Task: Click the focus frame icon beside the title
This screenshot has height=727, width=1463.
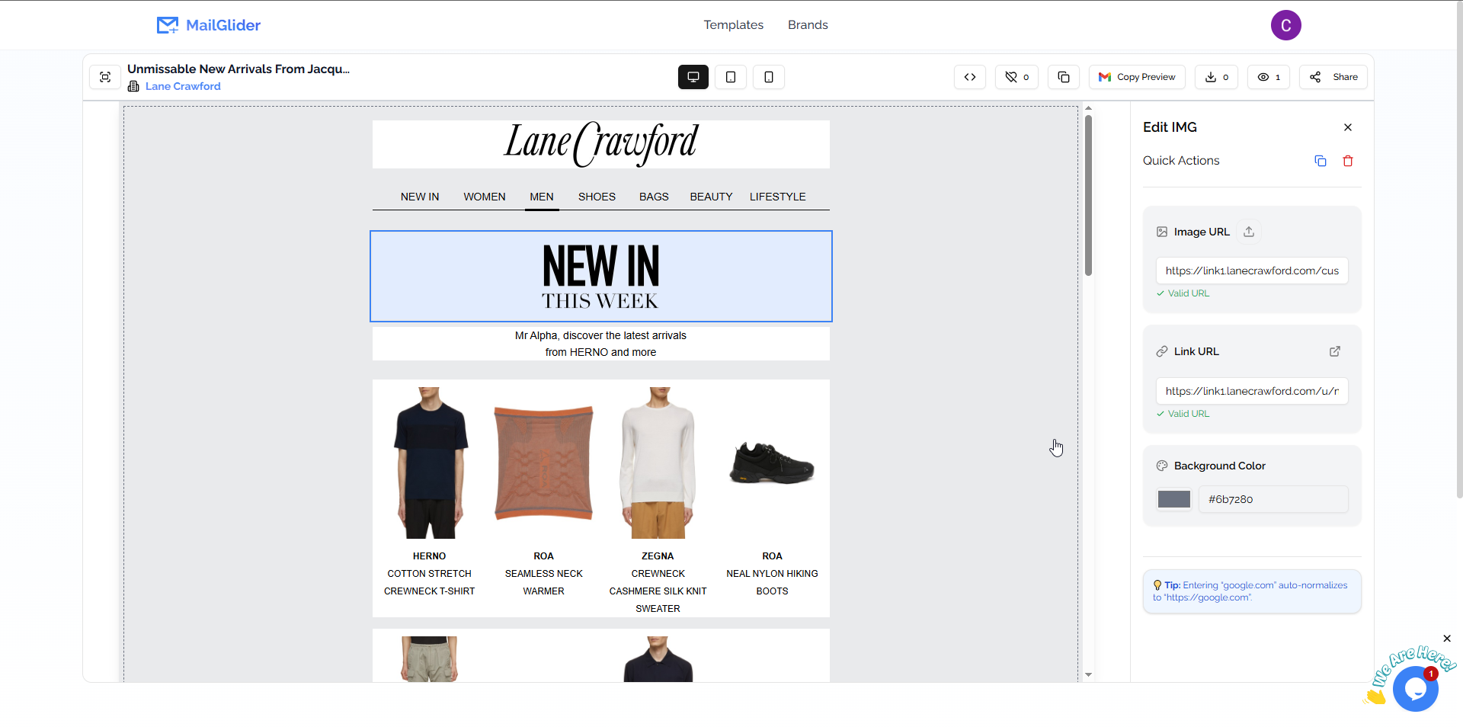Action: [x=105, y=77]
